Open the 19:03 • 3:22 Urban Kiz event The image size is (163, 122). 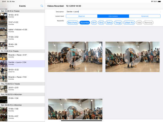pyautogui.click(x=22, y=71)
